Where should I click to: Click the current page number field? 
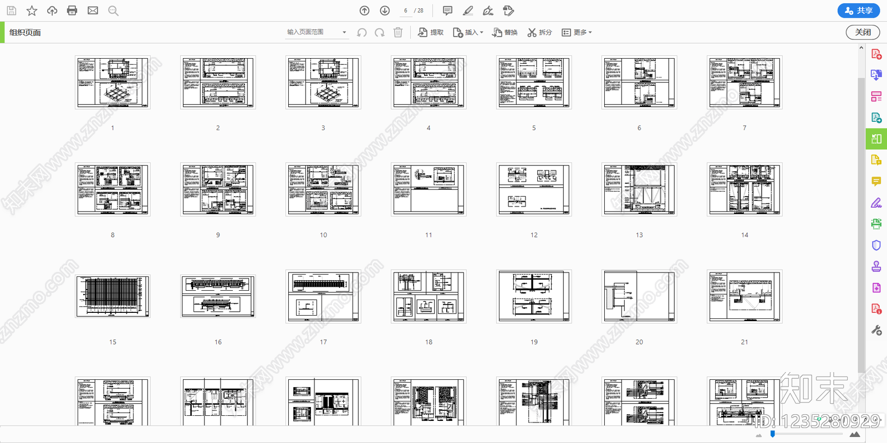405,11
